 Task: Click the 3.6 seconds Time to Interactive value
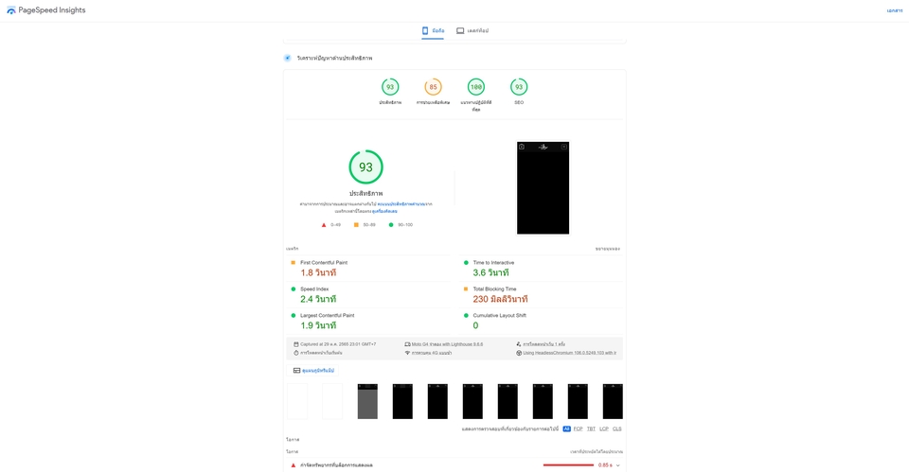pos(491,272)
